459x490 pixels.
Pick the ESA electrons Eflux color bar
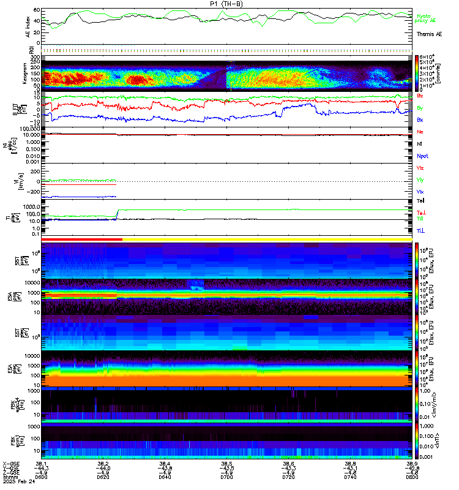pos(417,369)
